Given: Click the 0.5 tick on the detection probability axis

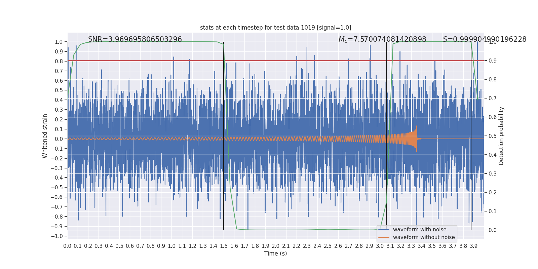Looking at the screenshot, I should (x=493, y=136).
